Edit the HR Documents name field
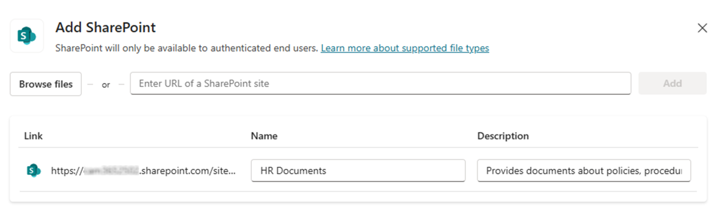The width and height of the screenshot is (720, 219). tap(358, 170)
